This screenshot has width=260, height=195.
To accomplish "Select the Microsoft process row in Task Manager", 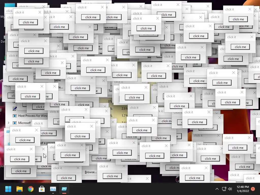I will pyautogui.click(x=21, y=123).
